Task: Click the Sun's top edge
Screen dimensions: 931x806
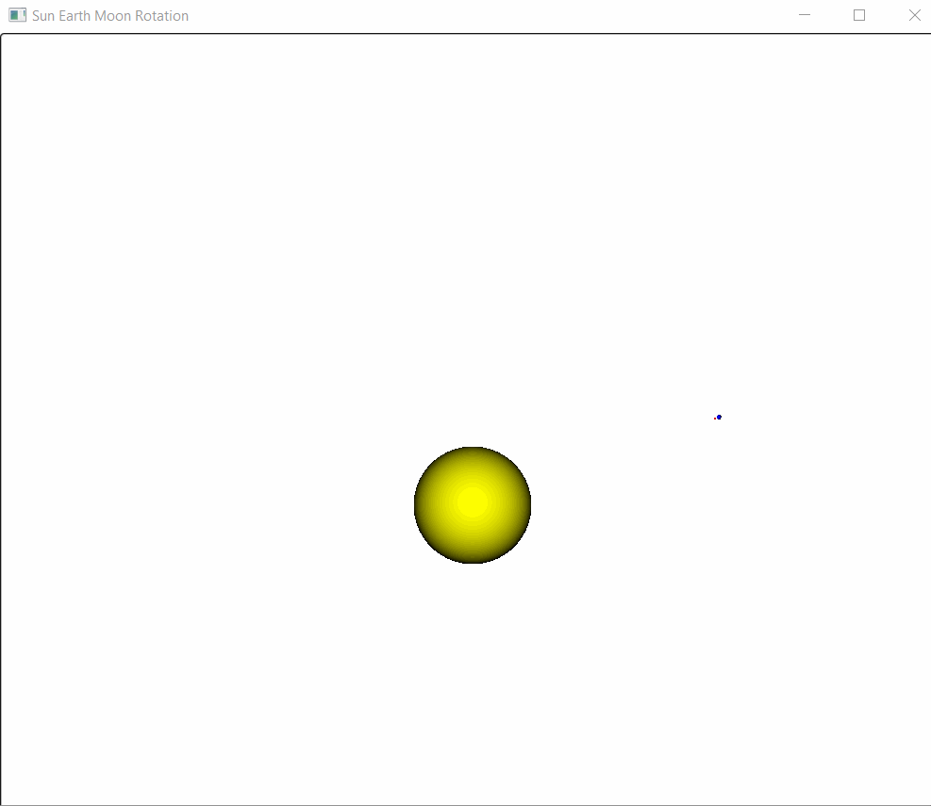Action: (472, 450)
